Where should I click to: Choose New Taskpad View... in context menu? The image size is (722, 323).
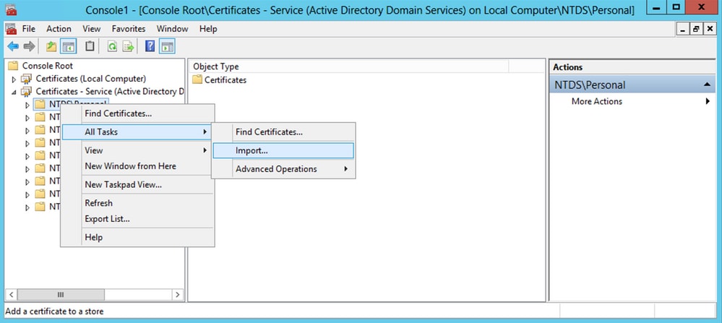tap(137, 184)
